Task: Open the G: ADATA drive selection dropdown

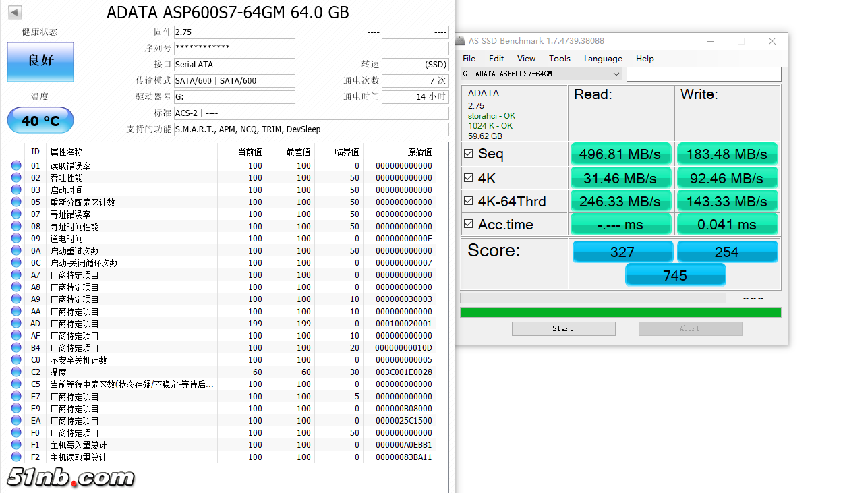Action: pos(542,74)
